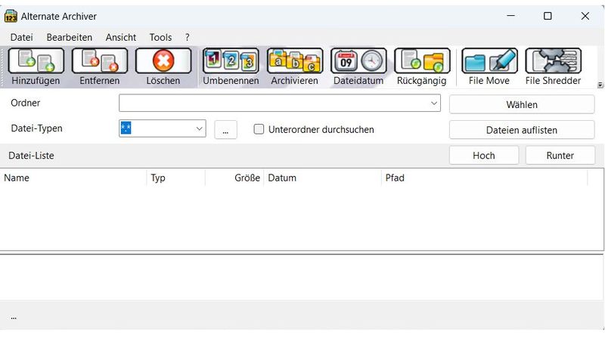Image resolution: width=605 pixels, height=340 pixels.
Task: Sort by the Pfad column header
Action: point(485,178)
